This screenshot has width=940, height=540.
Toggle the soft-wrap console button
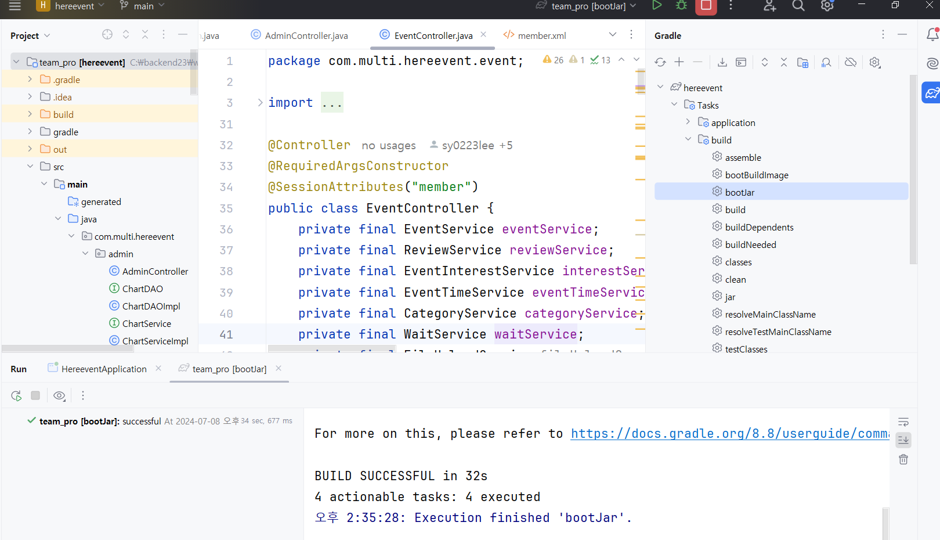pos(903,422)
